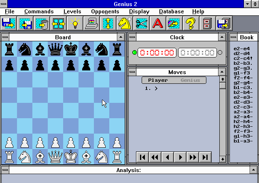Click the yellow question mark help icon
This screenshot has height=183, width=259.
(190, 24)
